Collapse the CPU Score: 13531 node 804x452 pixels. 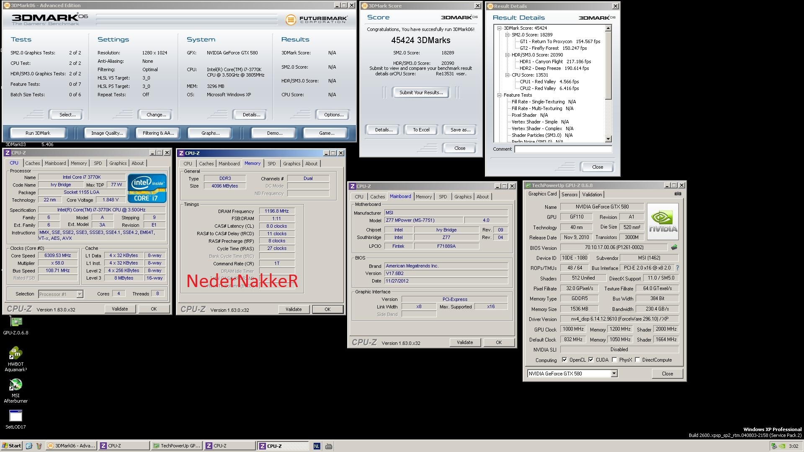507,75
